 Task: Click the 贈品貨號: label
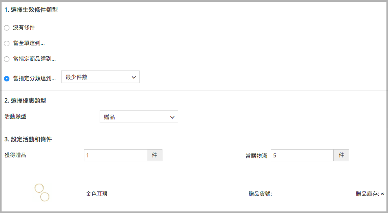pos(260,194)
